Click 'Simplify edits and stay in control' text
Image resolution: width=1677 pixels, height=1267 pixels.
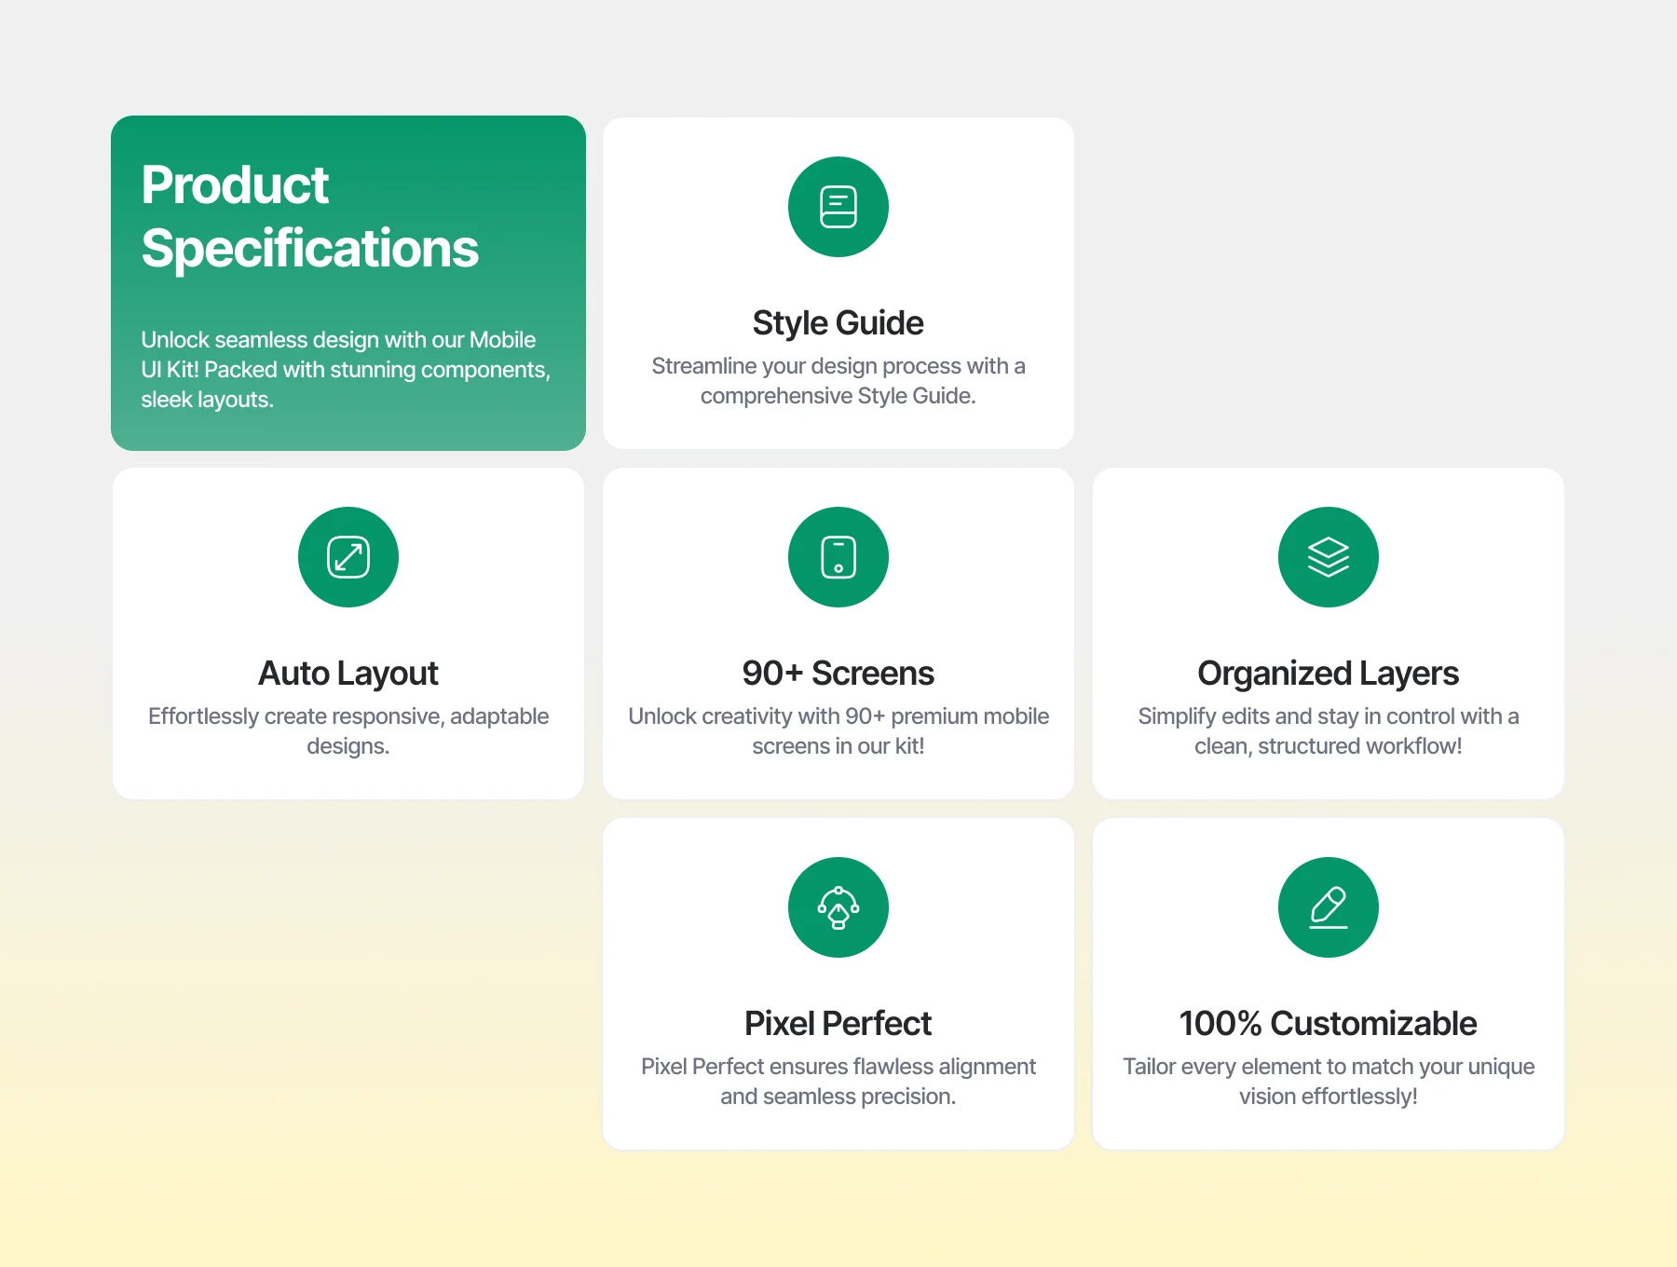click(1329, 731)
